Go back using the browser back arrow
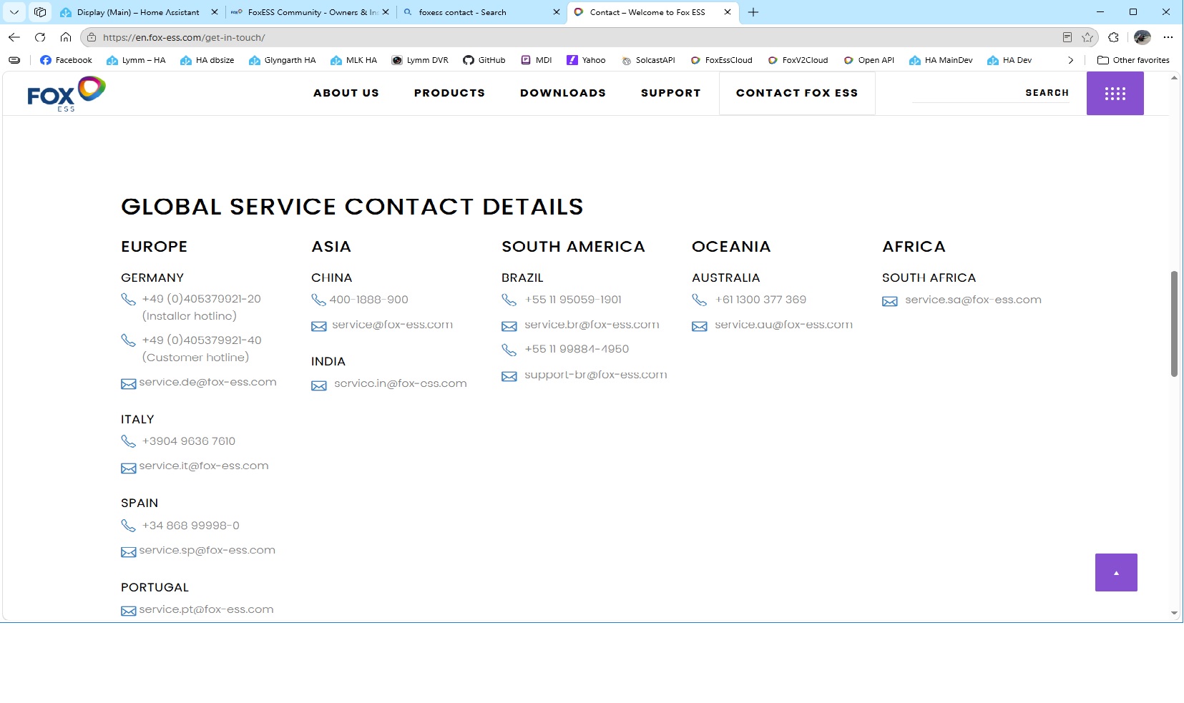 (14, 37)
